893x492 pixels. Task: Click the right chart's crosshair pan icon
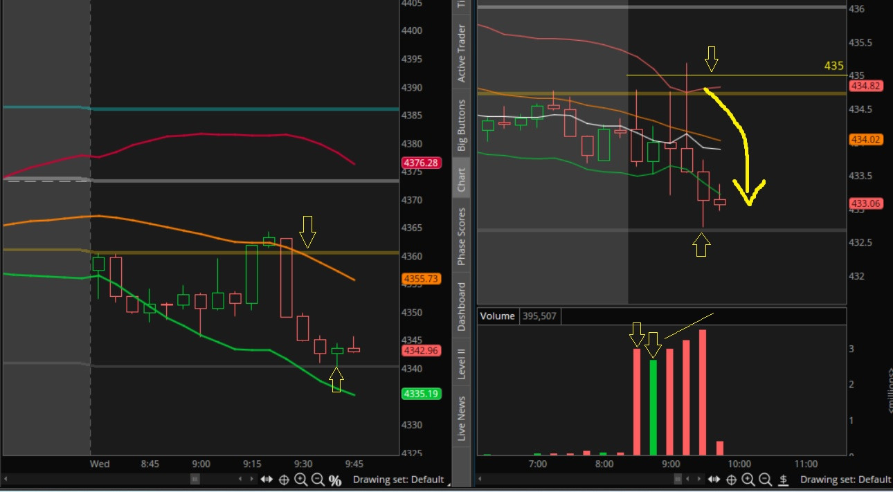click(731, 480)
